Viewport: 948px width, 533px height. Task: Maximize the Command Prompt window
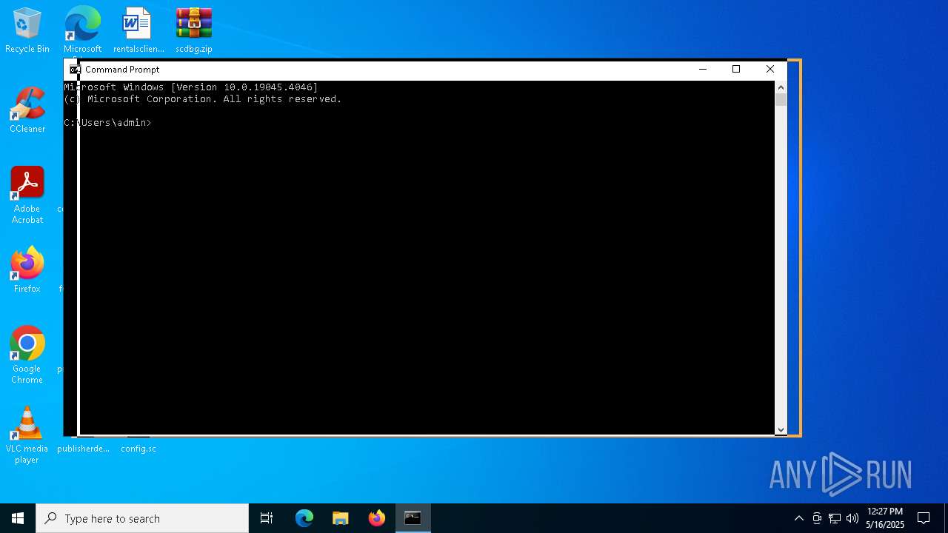[x=736, y=69]
